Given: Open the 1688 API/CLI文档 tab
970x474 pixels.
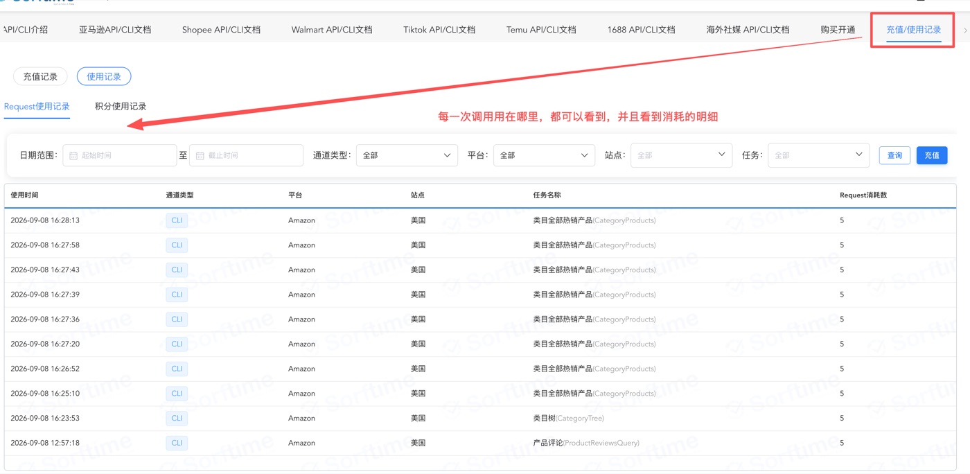Looking at the screenshot, I should pyautogui.click(x=641, y=30).
